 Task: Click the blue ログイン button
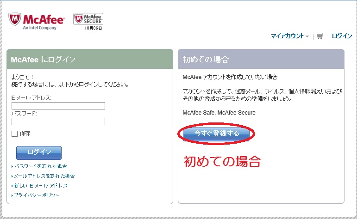tap(39, 152)
